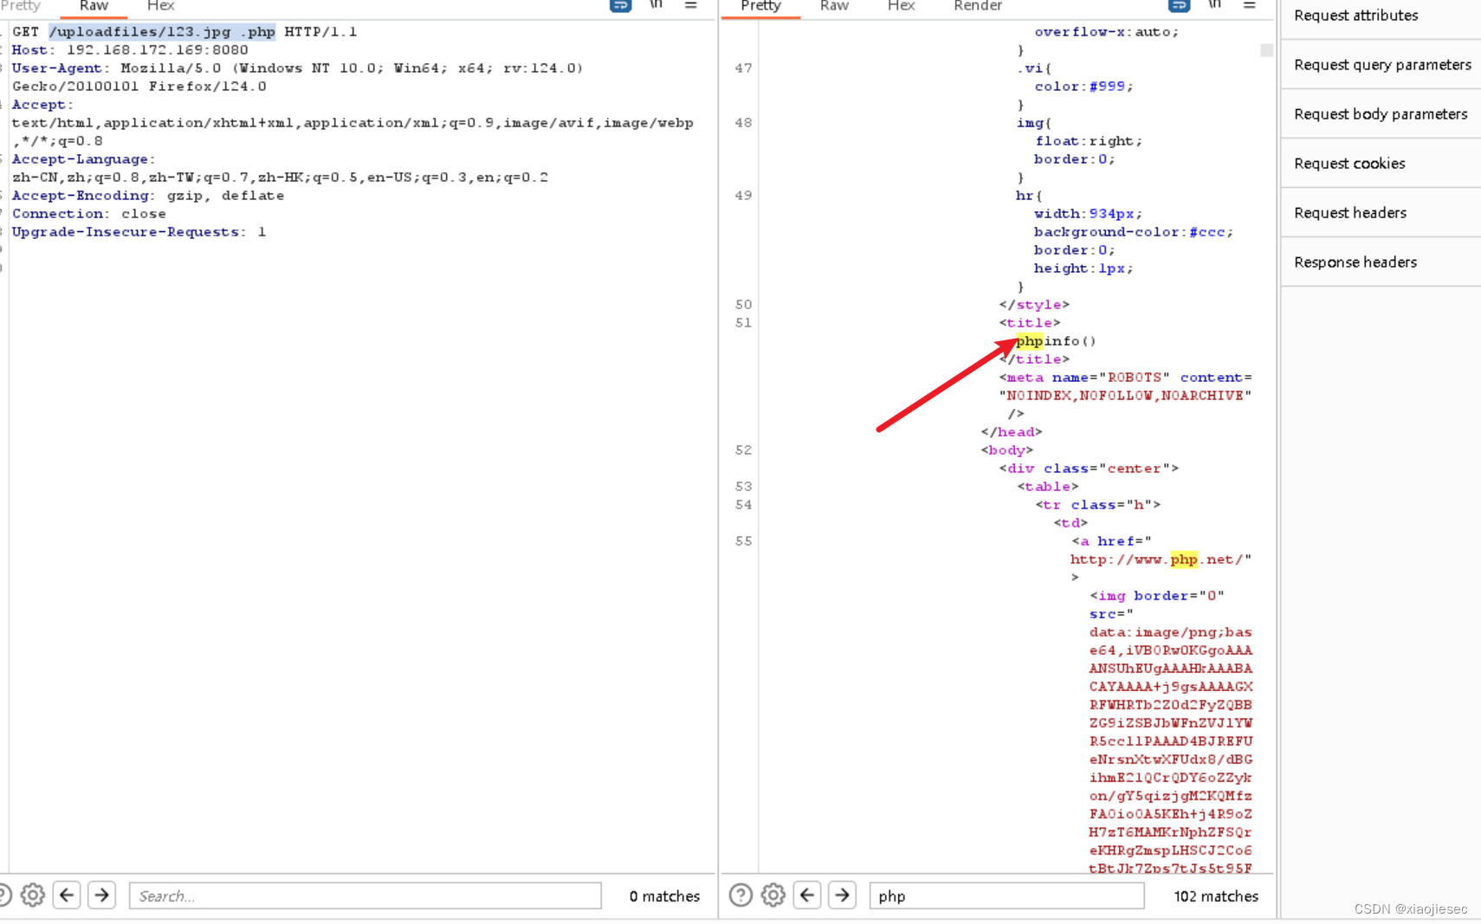Toggle soft word wrap in the request editor
Image resolution: width=1481 pixels, height=924 pixels.
point(621,6)
